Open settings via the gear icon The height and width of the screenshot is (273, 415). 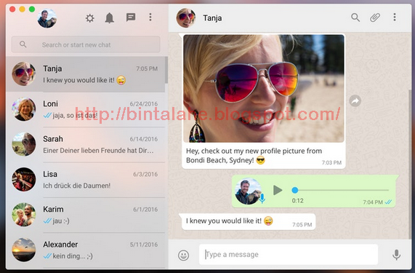pos(89,18)
